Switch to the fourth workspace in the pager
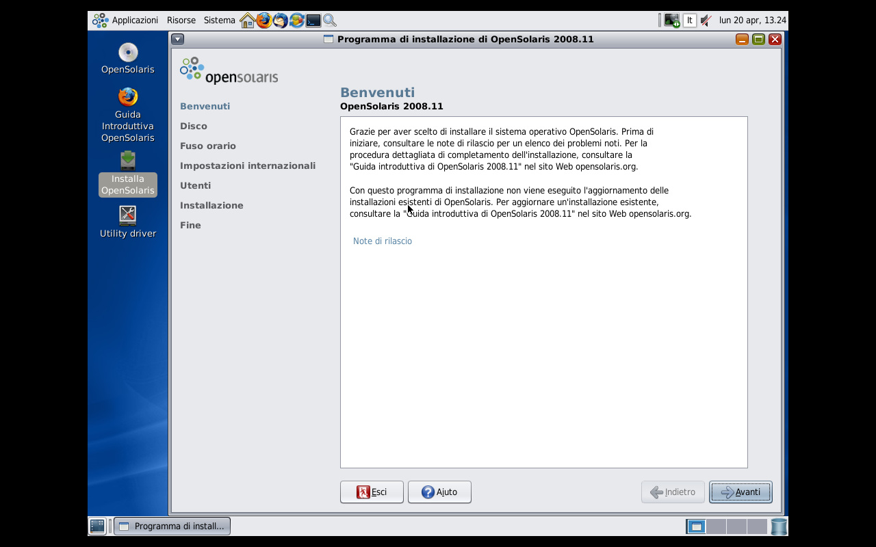This screenshot has height=547, width=876. [757, 526]
